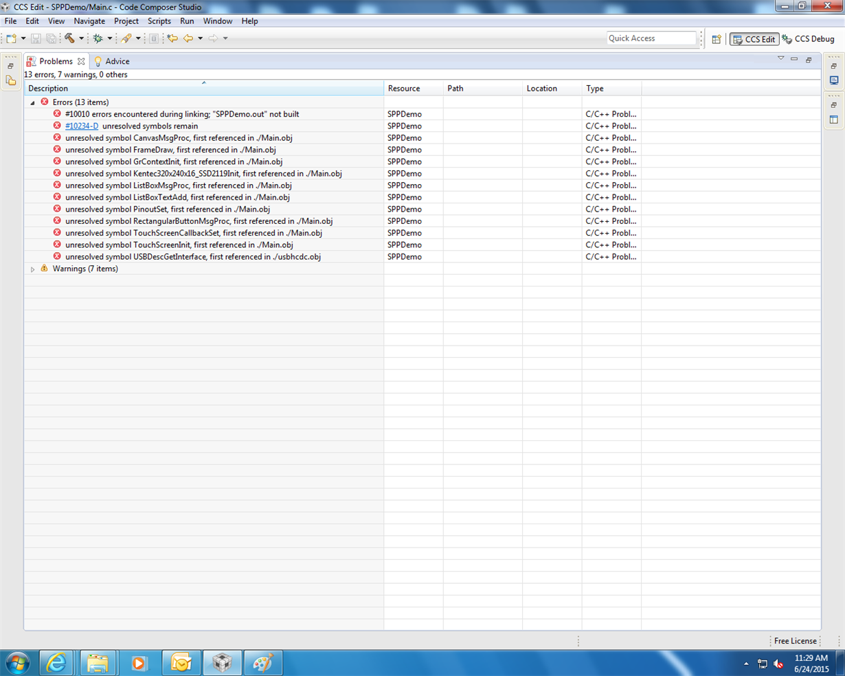Expand the Warnings (7 items) group
This screenshot has width=845, height=676.
pyautogui.click(x=32, y=269)
